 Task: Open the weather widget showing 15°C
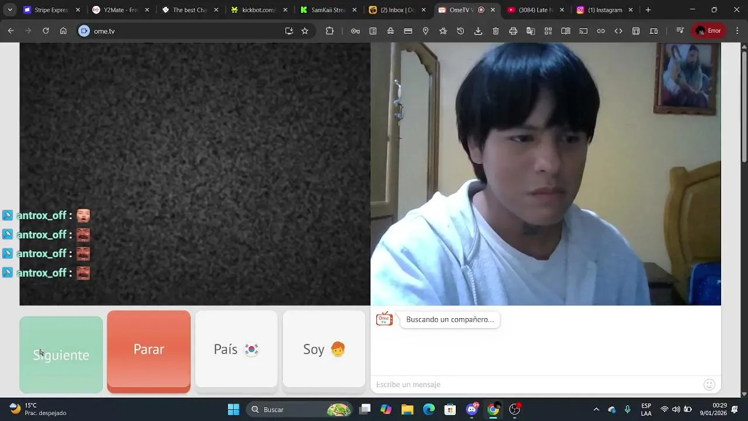pyautogui.click(x=38, y=409)
